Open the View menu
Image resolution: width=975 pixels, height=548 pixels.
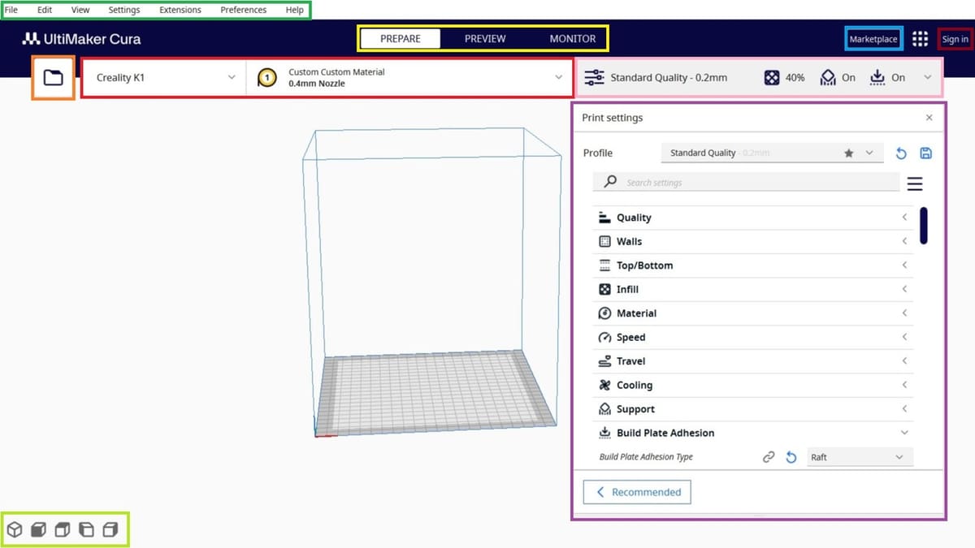[80, 10]
